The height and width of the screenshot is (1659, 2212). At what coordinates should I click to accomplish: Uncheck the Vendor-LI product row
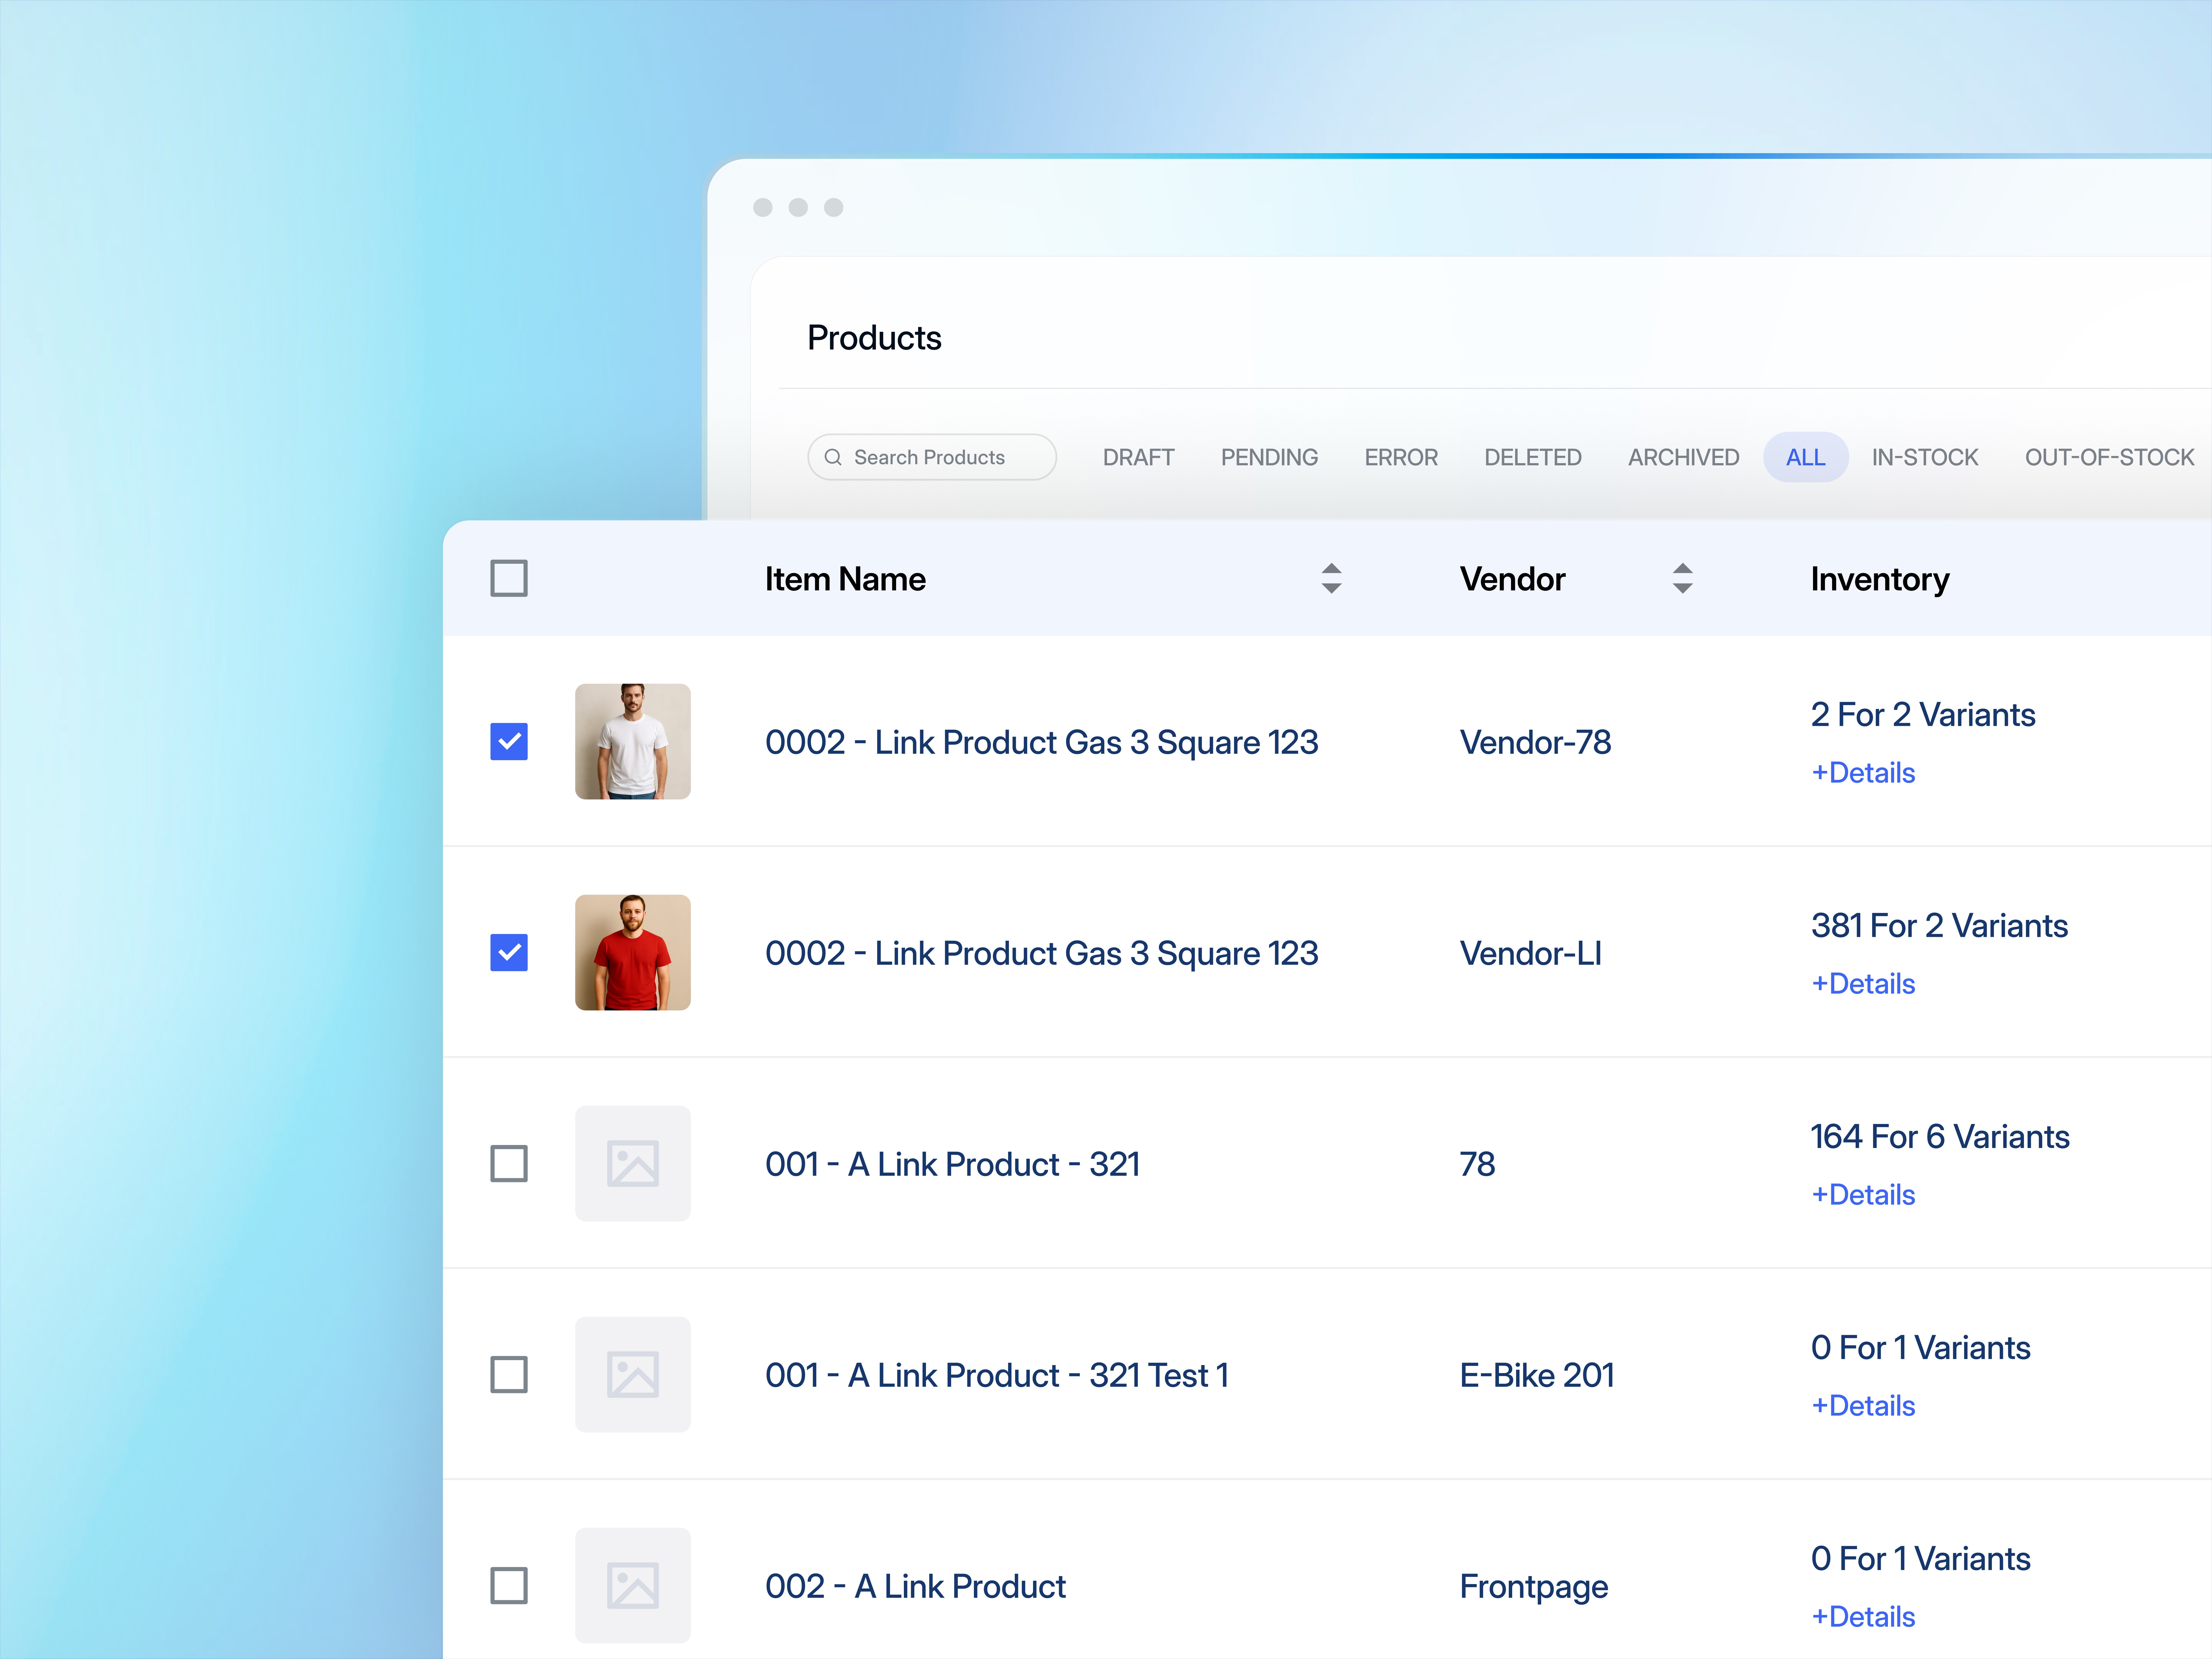tap(508, 952)
